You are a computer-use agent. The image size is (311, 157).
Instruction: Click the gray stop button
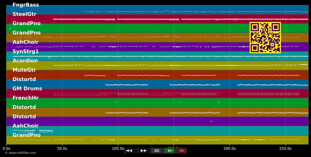pos(157,151)
